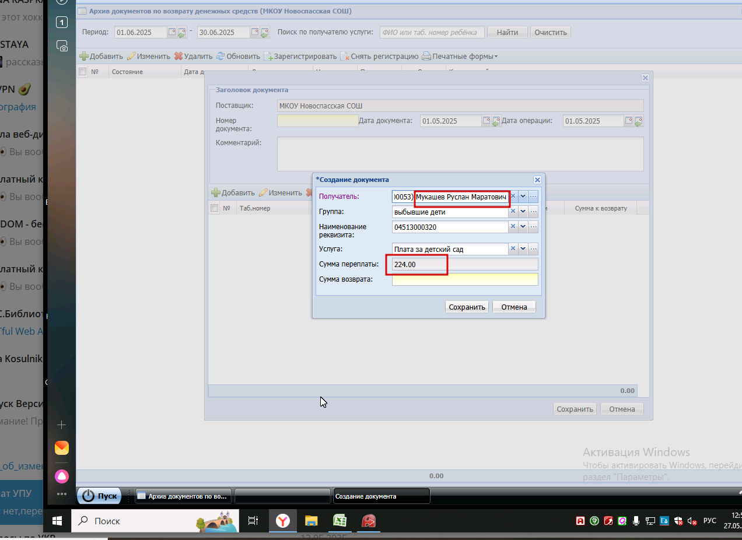Screen dimensions: 742x540
Task: Open Печатные формы menu
Action: [460, 57]
